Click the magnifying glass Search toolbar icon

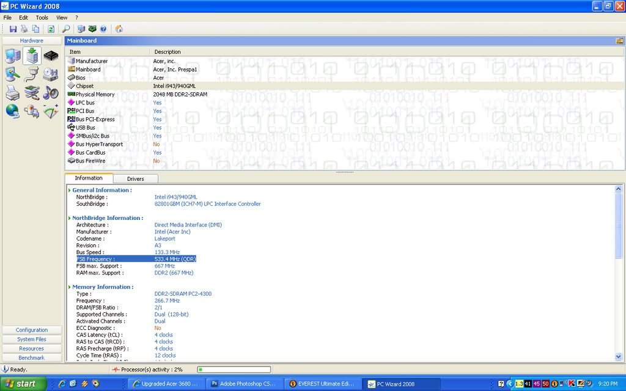click(66, 29)
